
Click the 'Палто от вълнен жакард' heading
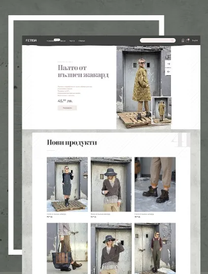[83, 72]
